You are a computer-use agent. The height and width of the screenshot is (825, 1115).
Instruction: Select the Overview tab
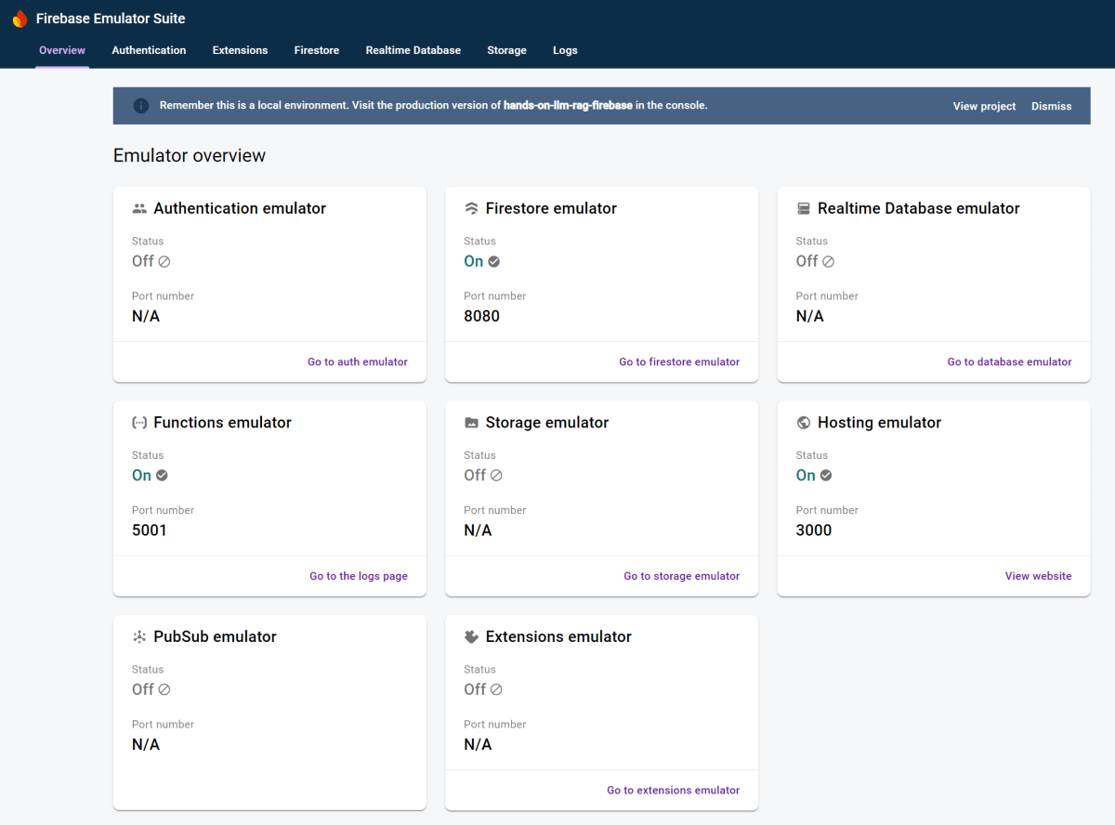[62, 50]
